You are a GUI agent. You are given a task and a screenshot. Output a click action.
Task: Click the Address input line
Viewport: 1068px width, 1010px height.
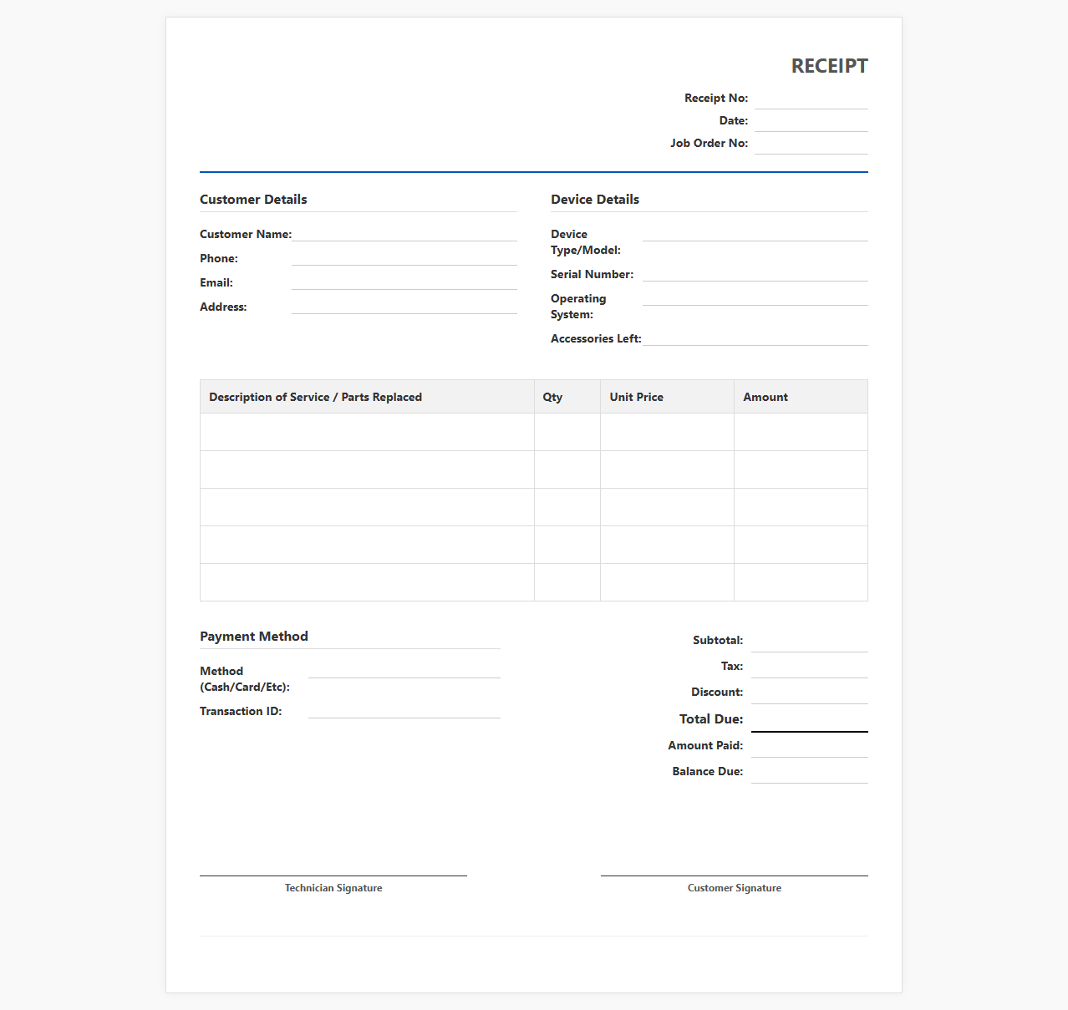coord(404,306)
